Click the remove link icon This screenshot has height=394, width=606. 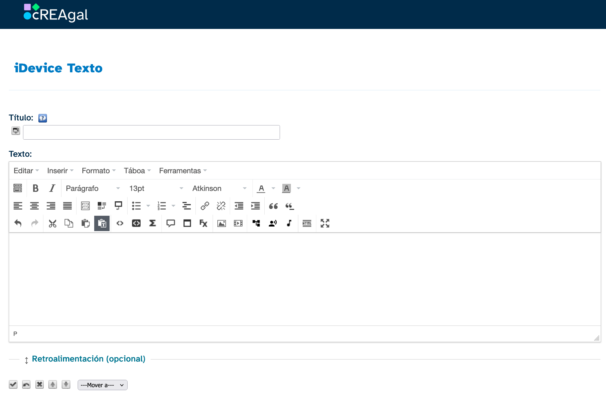coord(221,206)
